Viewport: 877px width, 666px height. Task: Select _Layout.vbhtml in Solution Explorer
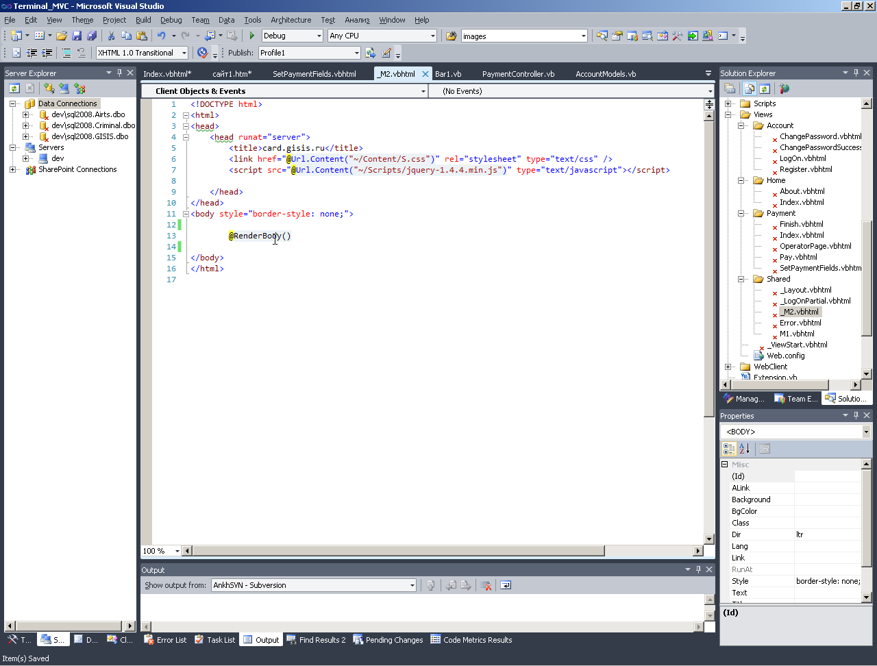click(806, 290)
